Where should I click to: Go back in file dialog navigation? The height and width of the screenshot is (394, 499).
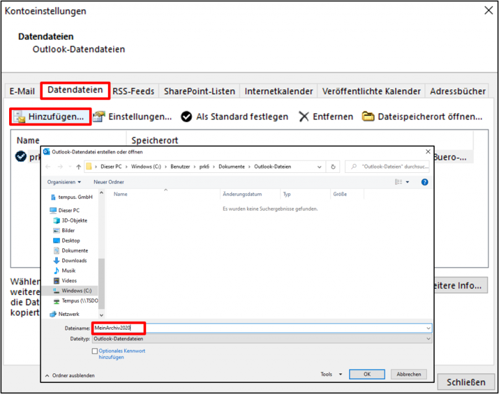pyautogui.click(x=48, y=166)
